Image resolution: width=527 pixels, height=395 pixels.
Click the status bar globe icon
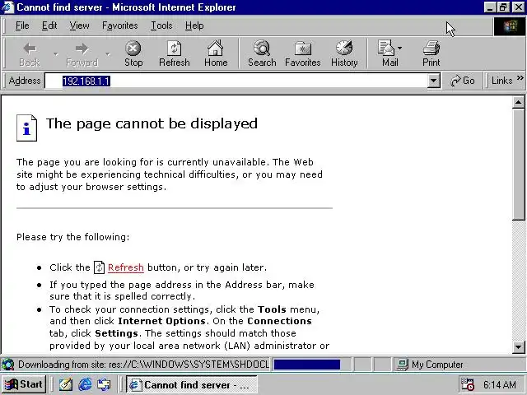coord(8,365)
